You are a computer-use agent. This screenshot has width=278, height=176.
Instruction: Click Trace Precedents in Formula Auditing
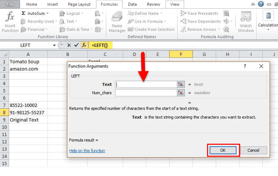200,13
